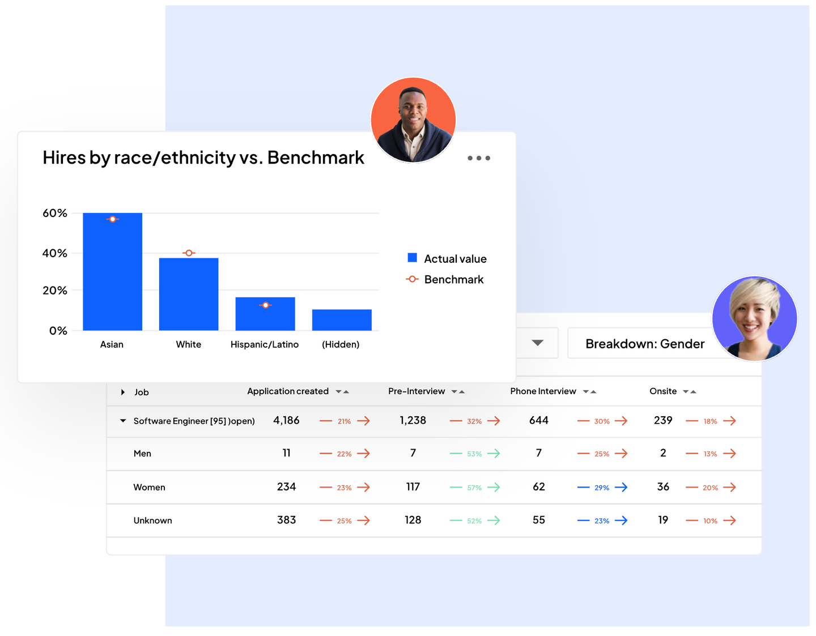Click the (Hidden) bar in the chart
816x636 pixels.
tap(342, 320)
